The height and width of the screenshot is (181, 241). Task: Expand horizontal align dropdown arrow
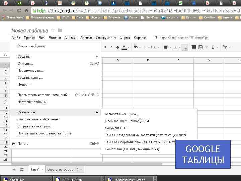(x=171, y=47)
